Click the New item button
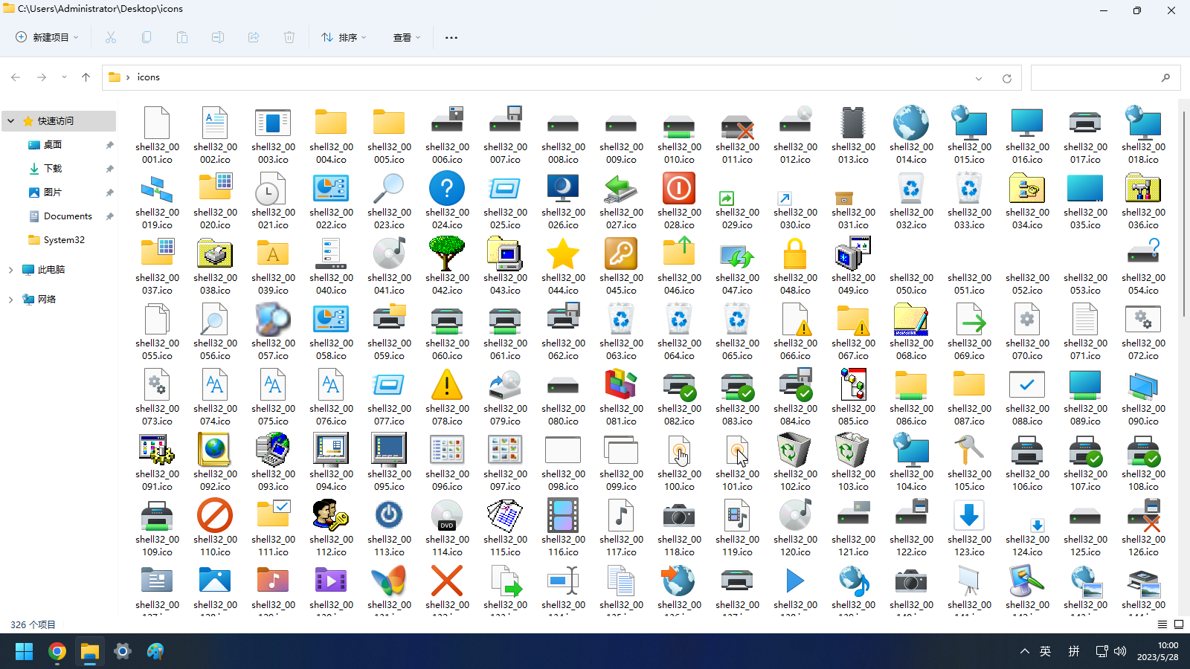This screenshot has height=669, width=1190. (47, 37)
